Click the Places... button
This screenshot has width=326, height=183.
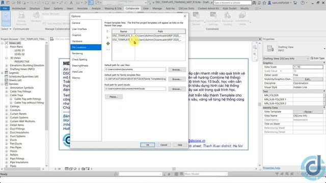[114, 97]
